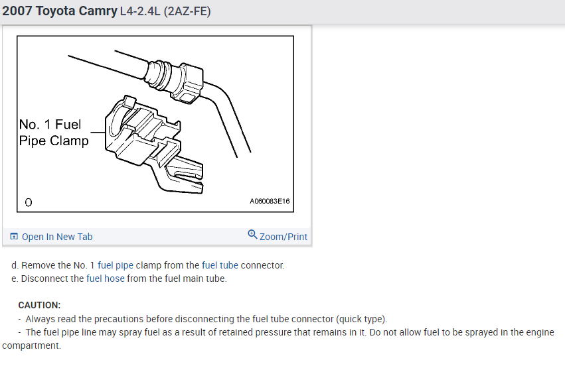565x366 pixels.
Task: Click the diagram code A060083E16
Action: 270,201
